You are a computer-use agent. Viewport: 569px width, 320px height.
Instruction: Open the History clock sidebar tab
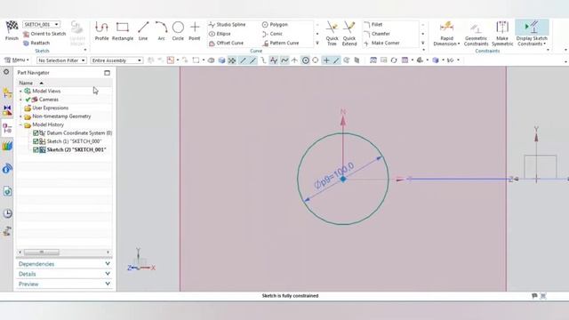coord(7,213)
